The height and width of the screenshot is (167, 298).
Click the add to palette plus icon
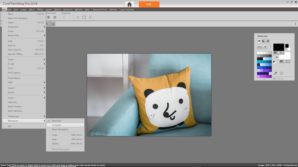click(281, 73)
